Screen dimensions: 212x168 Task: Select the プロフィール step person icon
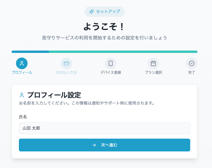coord(22,63)
